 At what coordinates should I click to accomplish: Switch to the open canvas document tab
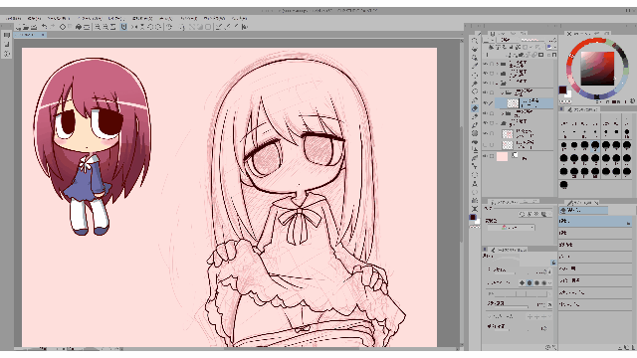[x=30, y=35]
